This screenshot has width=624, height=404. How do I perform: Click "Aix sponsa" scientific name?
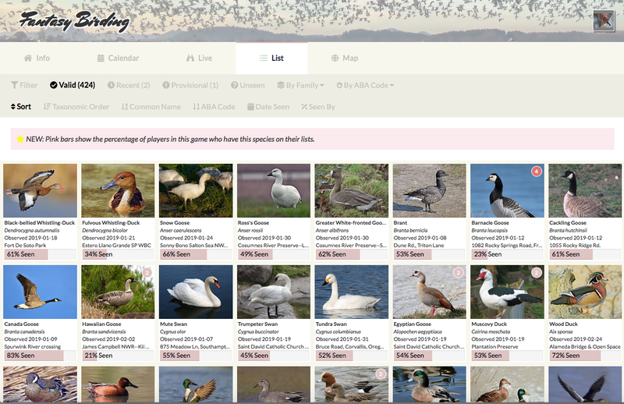pos(561,331)
